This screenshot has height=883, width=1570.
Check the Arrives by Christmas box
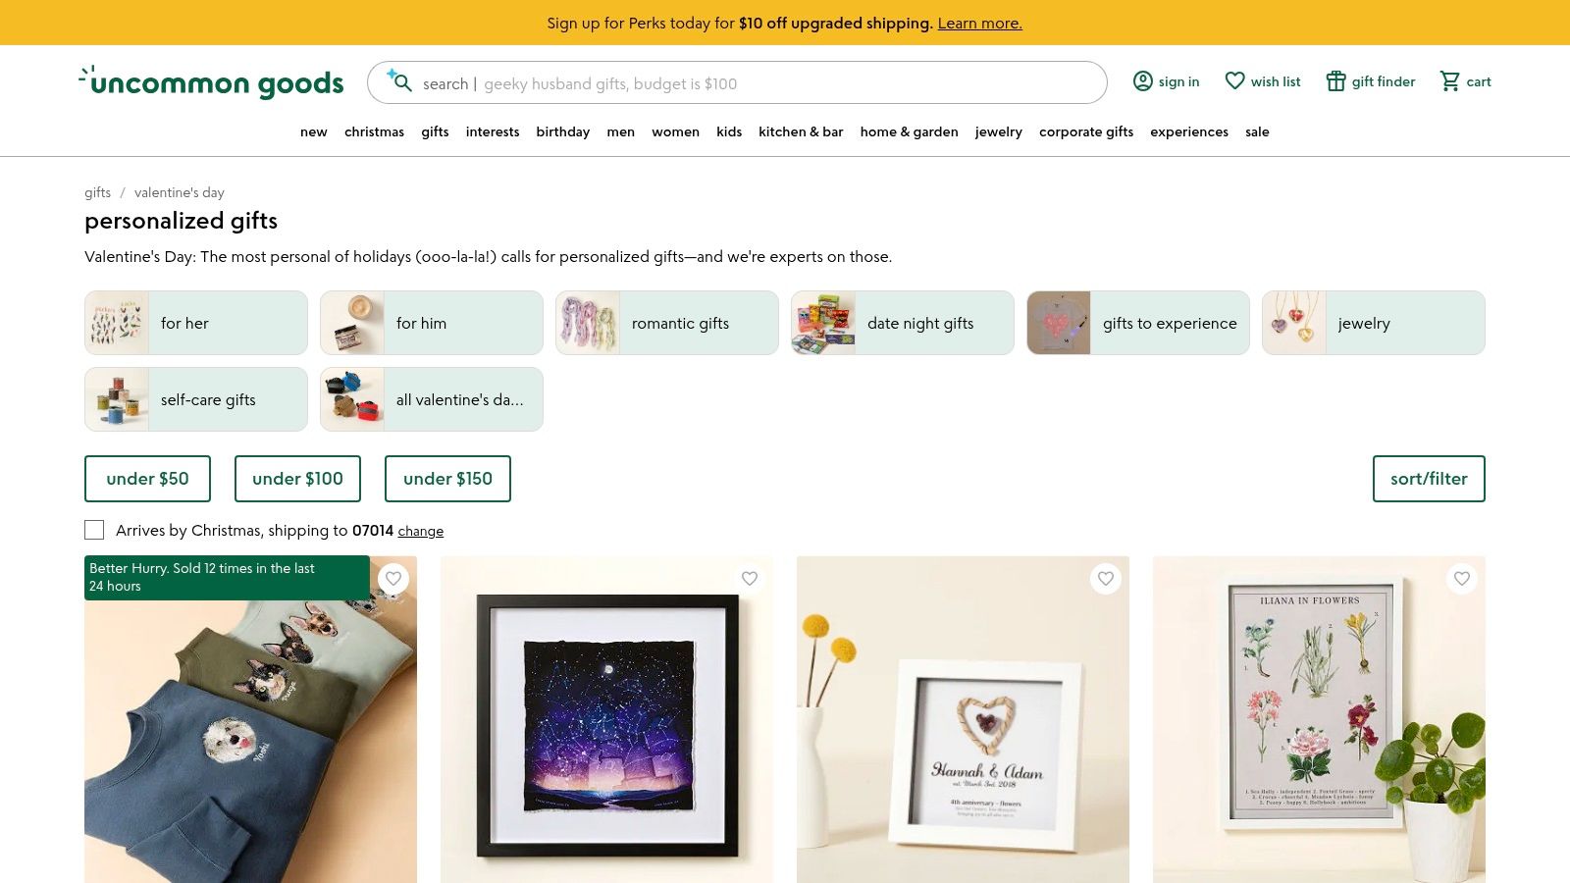point(94,530)
